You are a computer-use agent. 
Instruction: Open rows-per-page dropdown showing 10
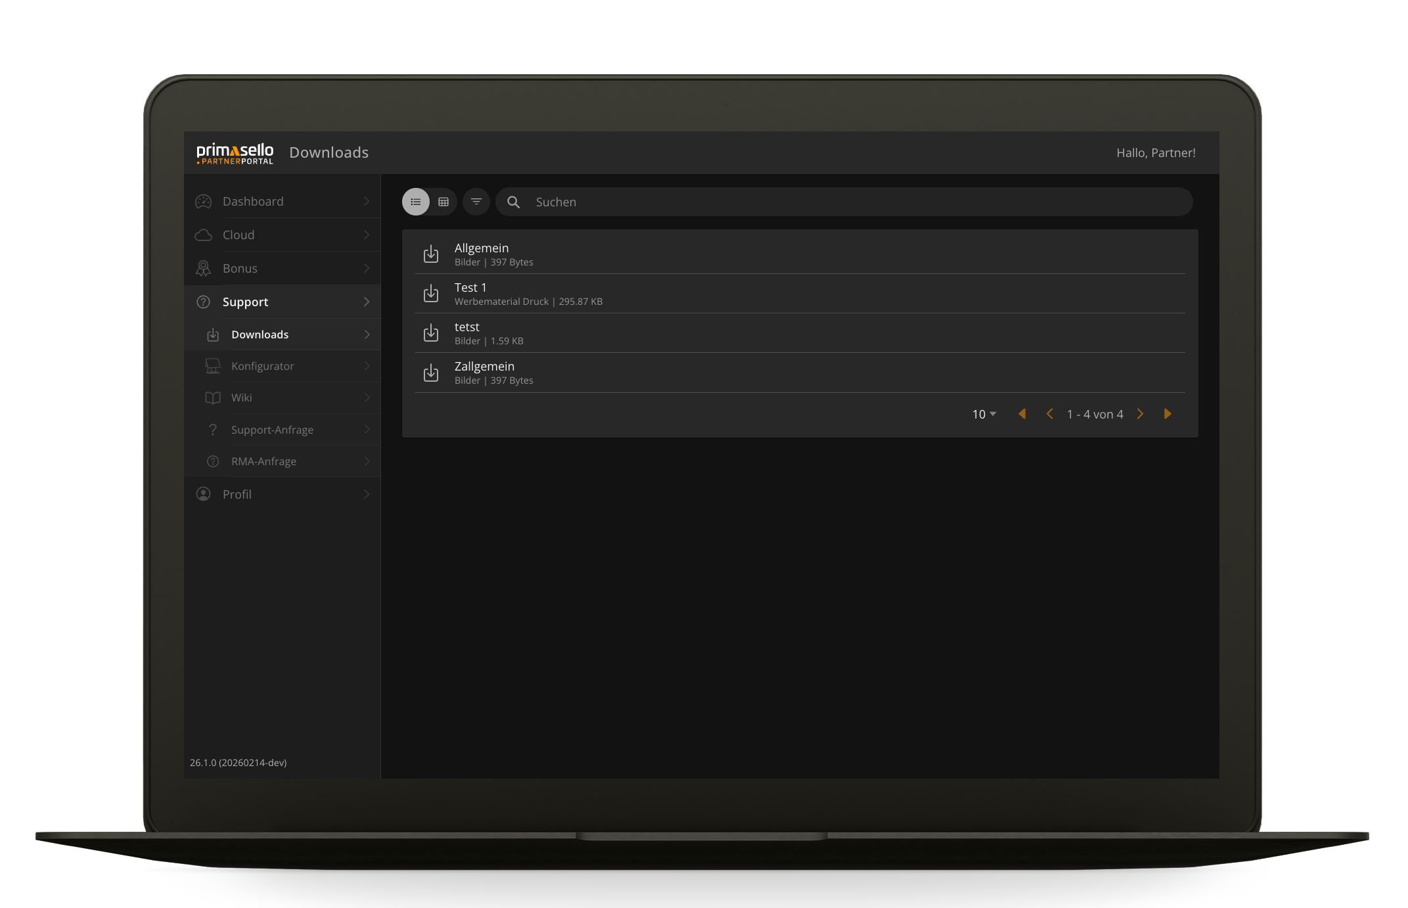pyautogui.click(x=984, y=414)
